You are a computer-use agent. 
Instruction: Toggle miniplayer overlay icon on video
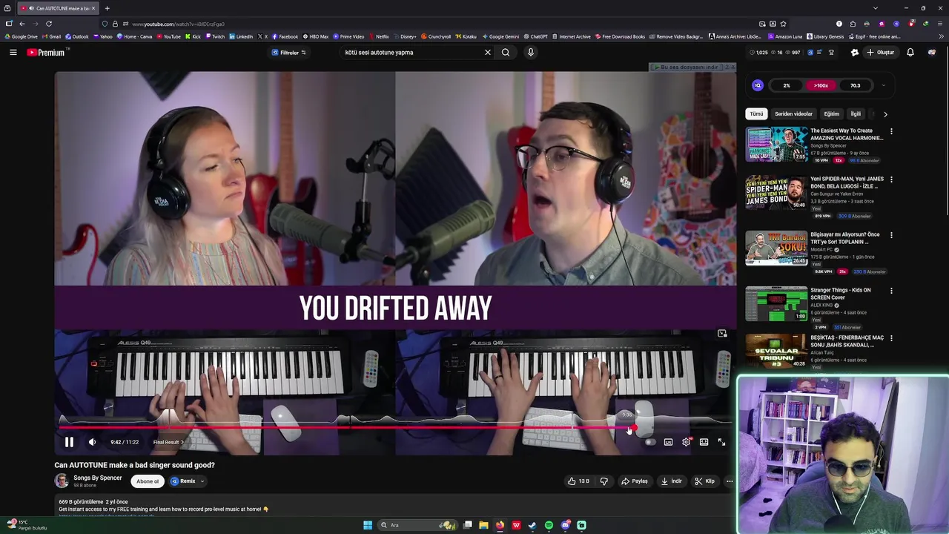(722, 334)
